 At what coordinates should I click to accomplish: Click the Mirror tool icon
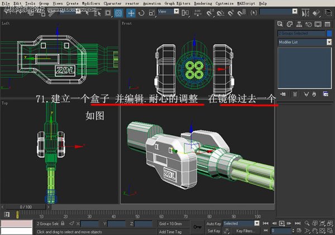[305, 13]
